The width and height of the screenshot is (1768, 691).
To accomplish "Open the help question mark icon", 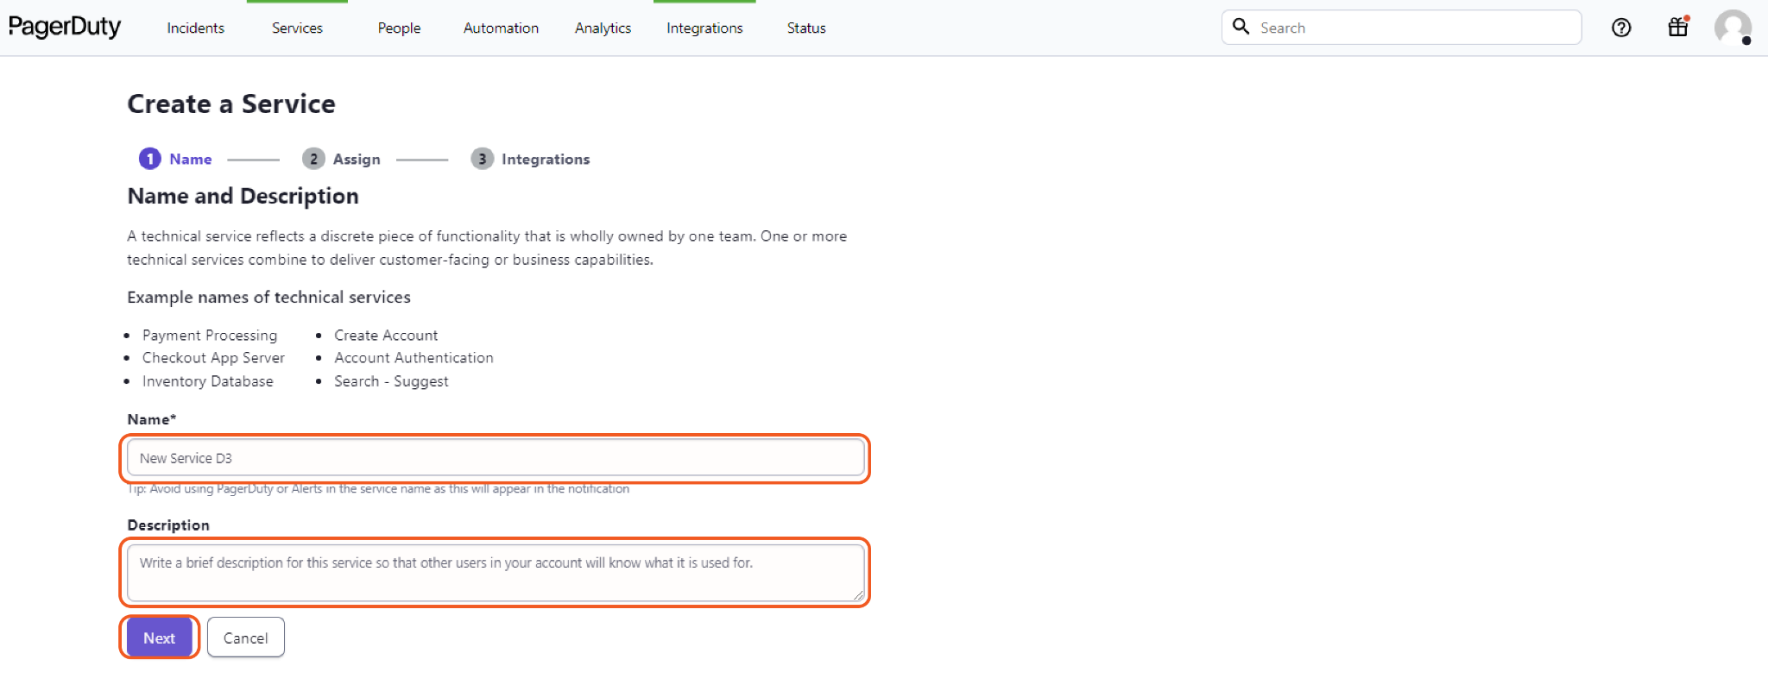I will click(1621, 28).
